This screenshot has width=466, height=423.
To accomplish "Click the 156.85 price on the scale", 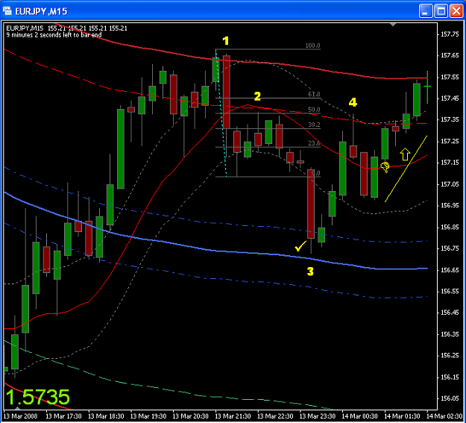I will [450, 227].
